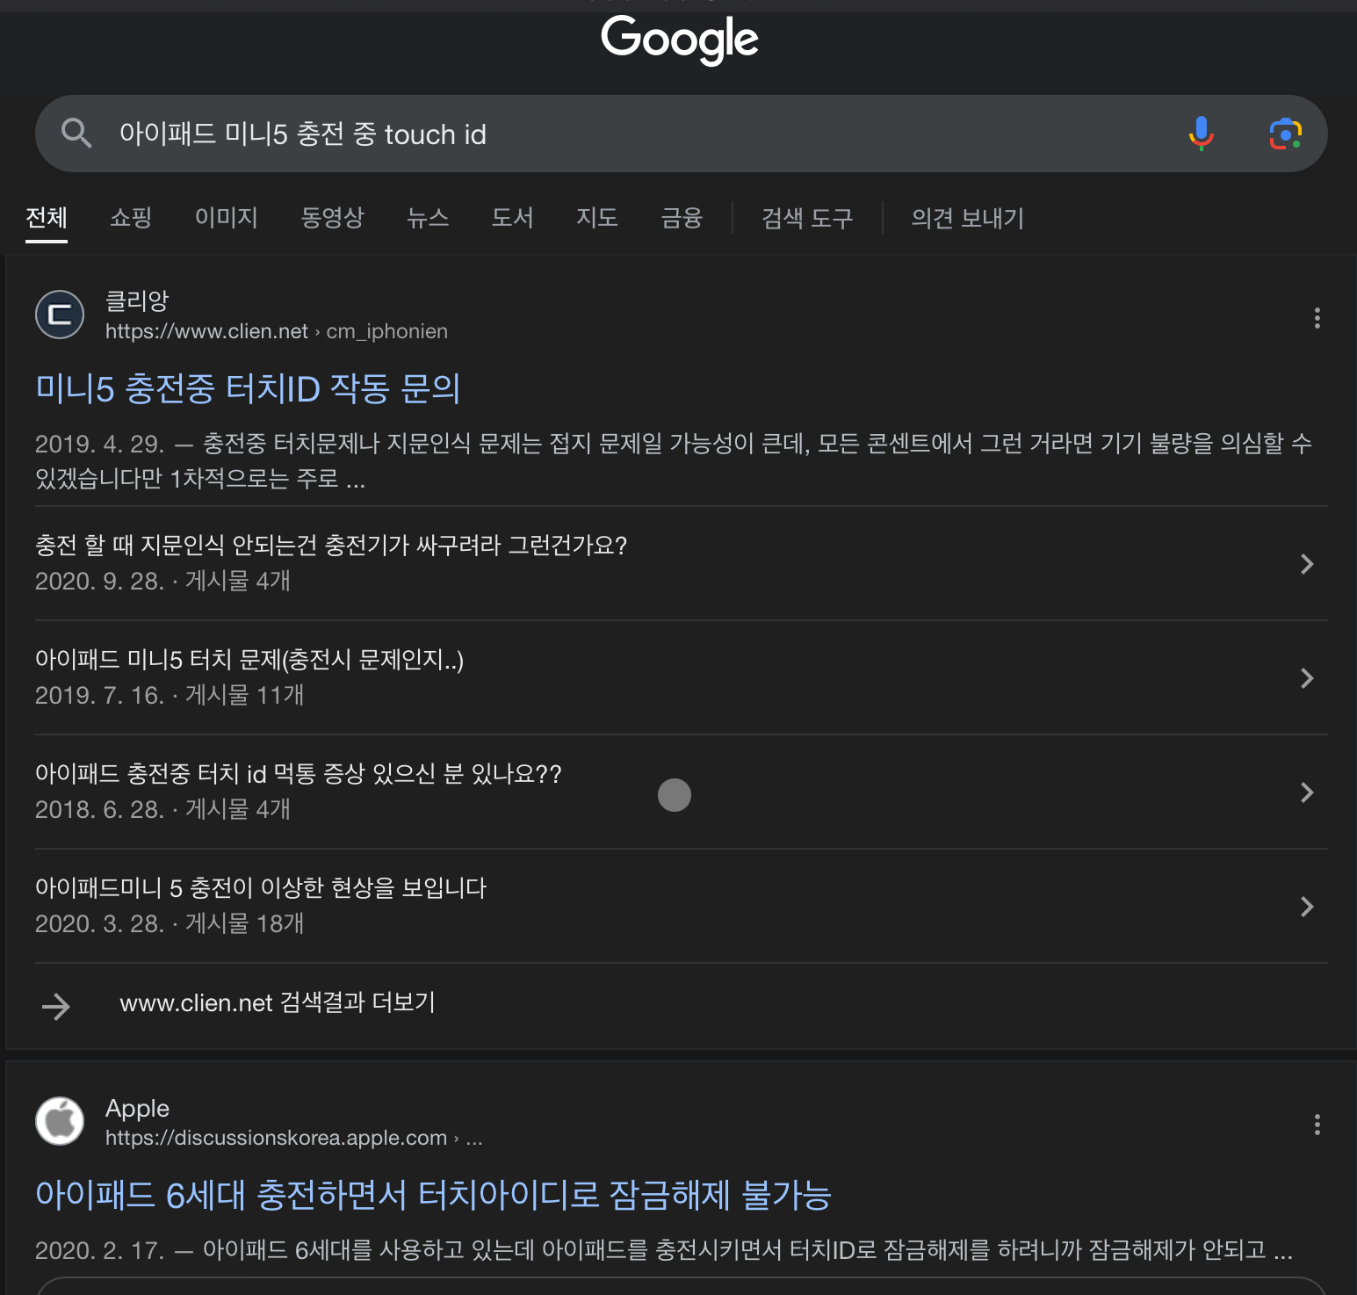Expand the 아이패드 미니5 터치 문제 result chevron
This screenshot has height=1295, width=1357.
pyautogui.click(x=1307, y=678)
